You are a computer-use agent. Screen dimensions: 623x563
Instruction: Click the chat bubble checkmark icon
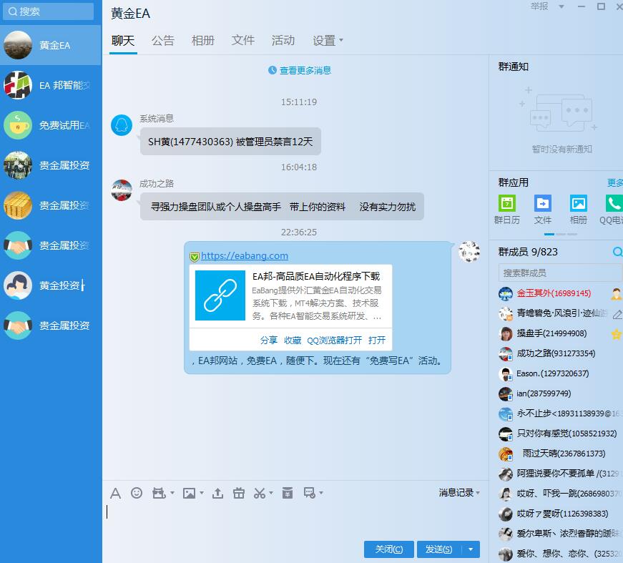(x=310, y=493)
